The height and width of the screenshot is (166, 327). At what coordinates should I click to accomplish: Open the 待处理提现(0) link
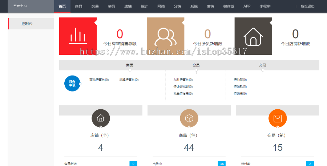pyautogui.click(x=183, y=86)
